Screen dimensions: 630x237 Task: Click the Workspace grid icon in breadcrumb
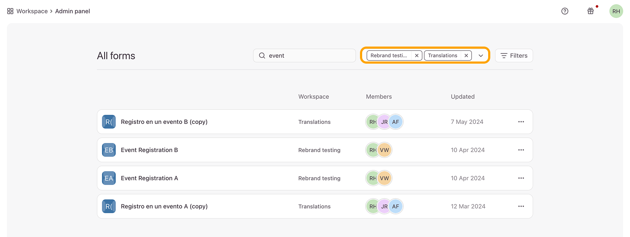point(10,11)
